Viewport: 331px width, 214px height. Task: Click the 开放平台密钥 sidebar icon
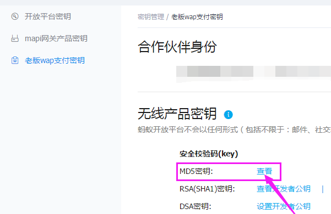pos(15,16)
